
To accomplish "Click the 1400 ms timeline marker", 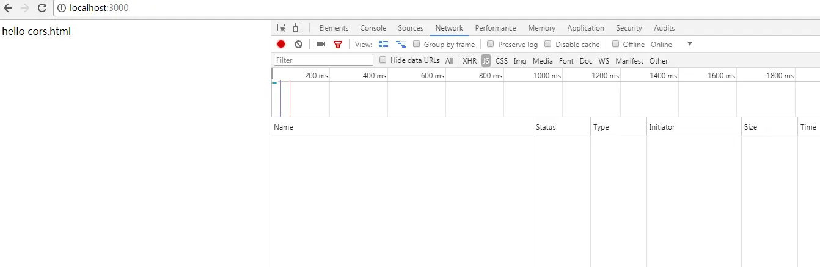I will (664, 76).
